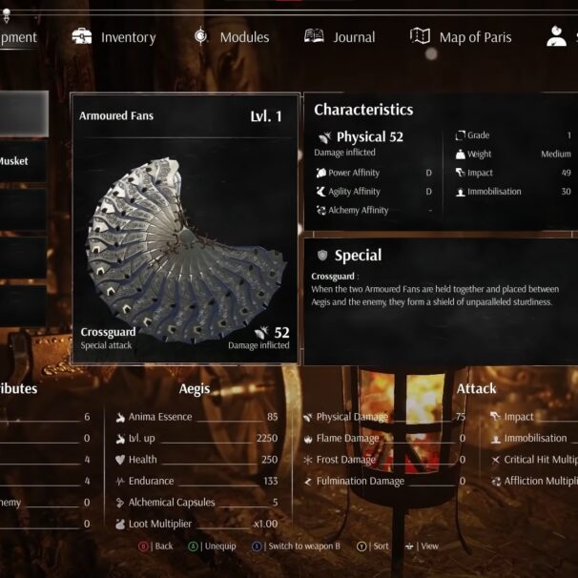Click the Unequip button prompt
578x578 pixels.
[212, 547]
